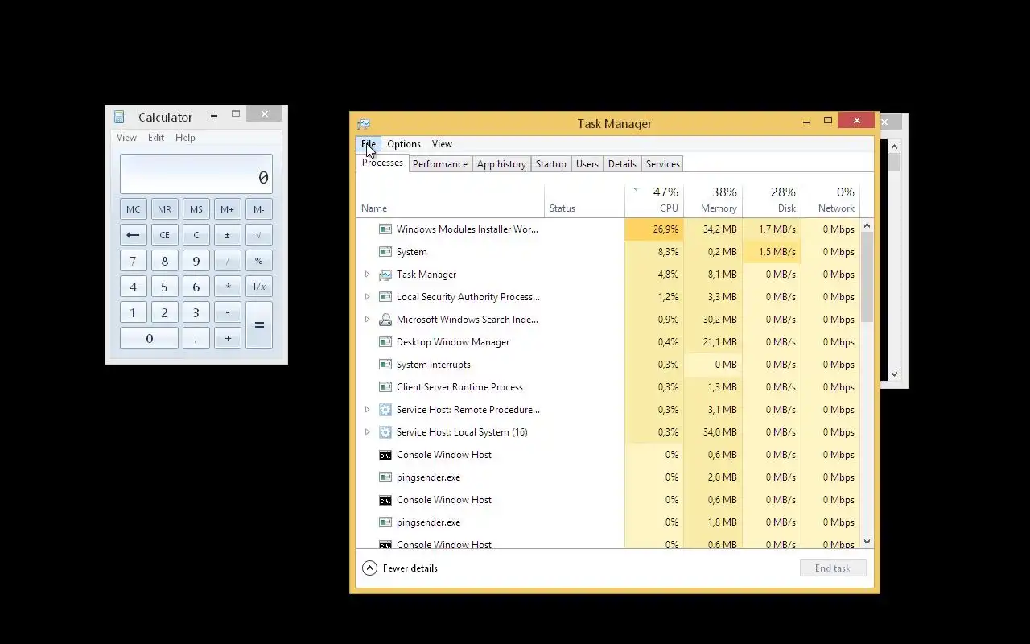Click the square root button
The height and width of the screenshot is (644, 1030).
pos(259,235)
